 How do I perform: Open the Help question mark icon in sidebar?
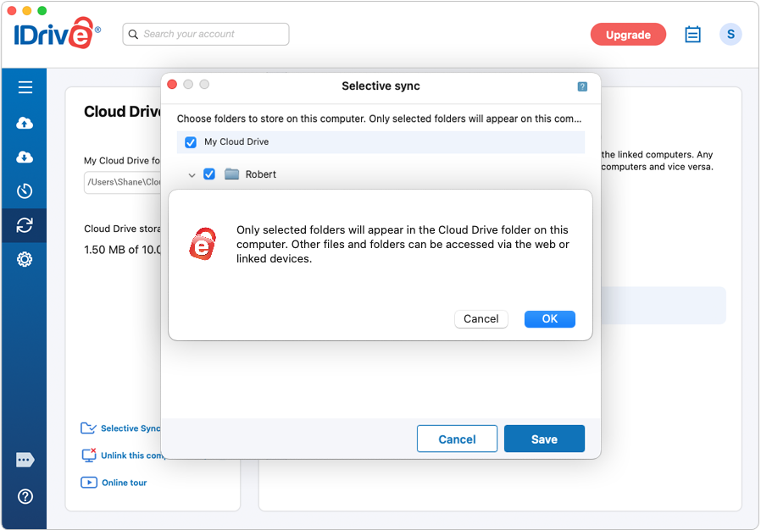[x=25, y=496]
